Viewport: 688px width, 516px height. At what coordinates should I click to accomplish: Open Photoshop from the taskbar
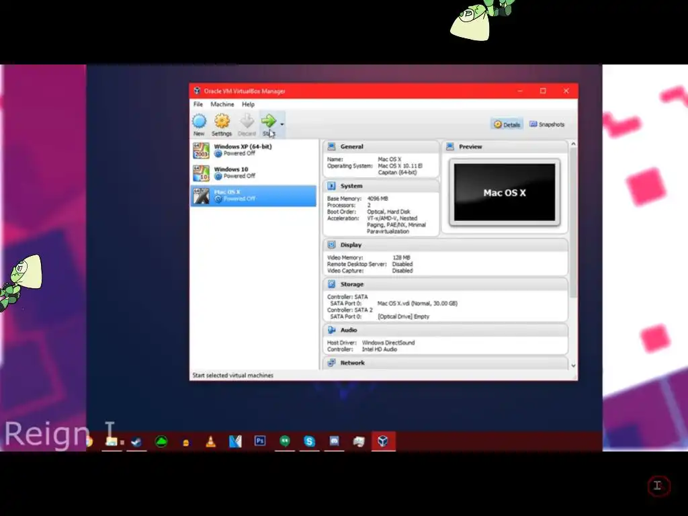point(260,441)
